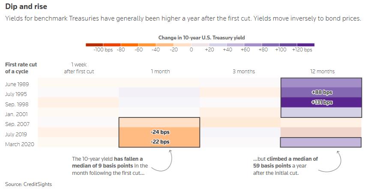Click the +120 bps legend label

point(302,50)
